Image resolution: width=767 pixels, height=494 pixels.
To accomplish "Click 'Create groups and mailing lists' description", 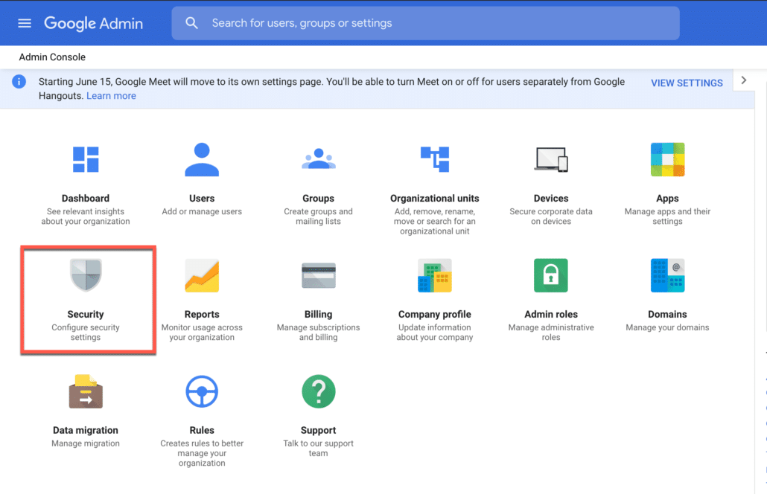I will click(319, 216).
